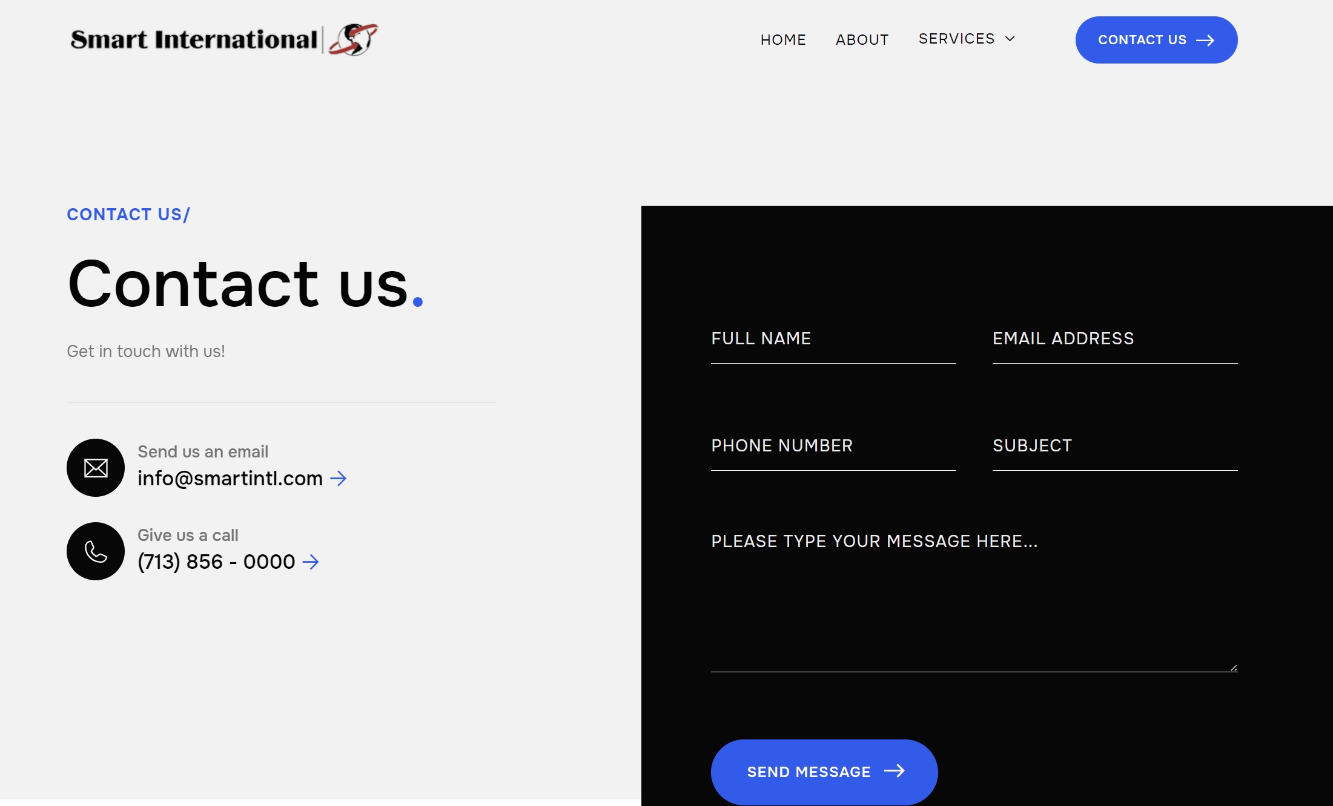Click the info@smartintl.com email link
The image size is (1333, 806).
tap(230, 479)
